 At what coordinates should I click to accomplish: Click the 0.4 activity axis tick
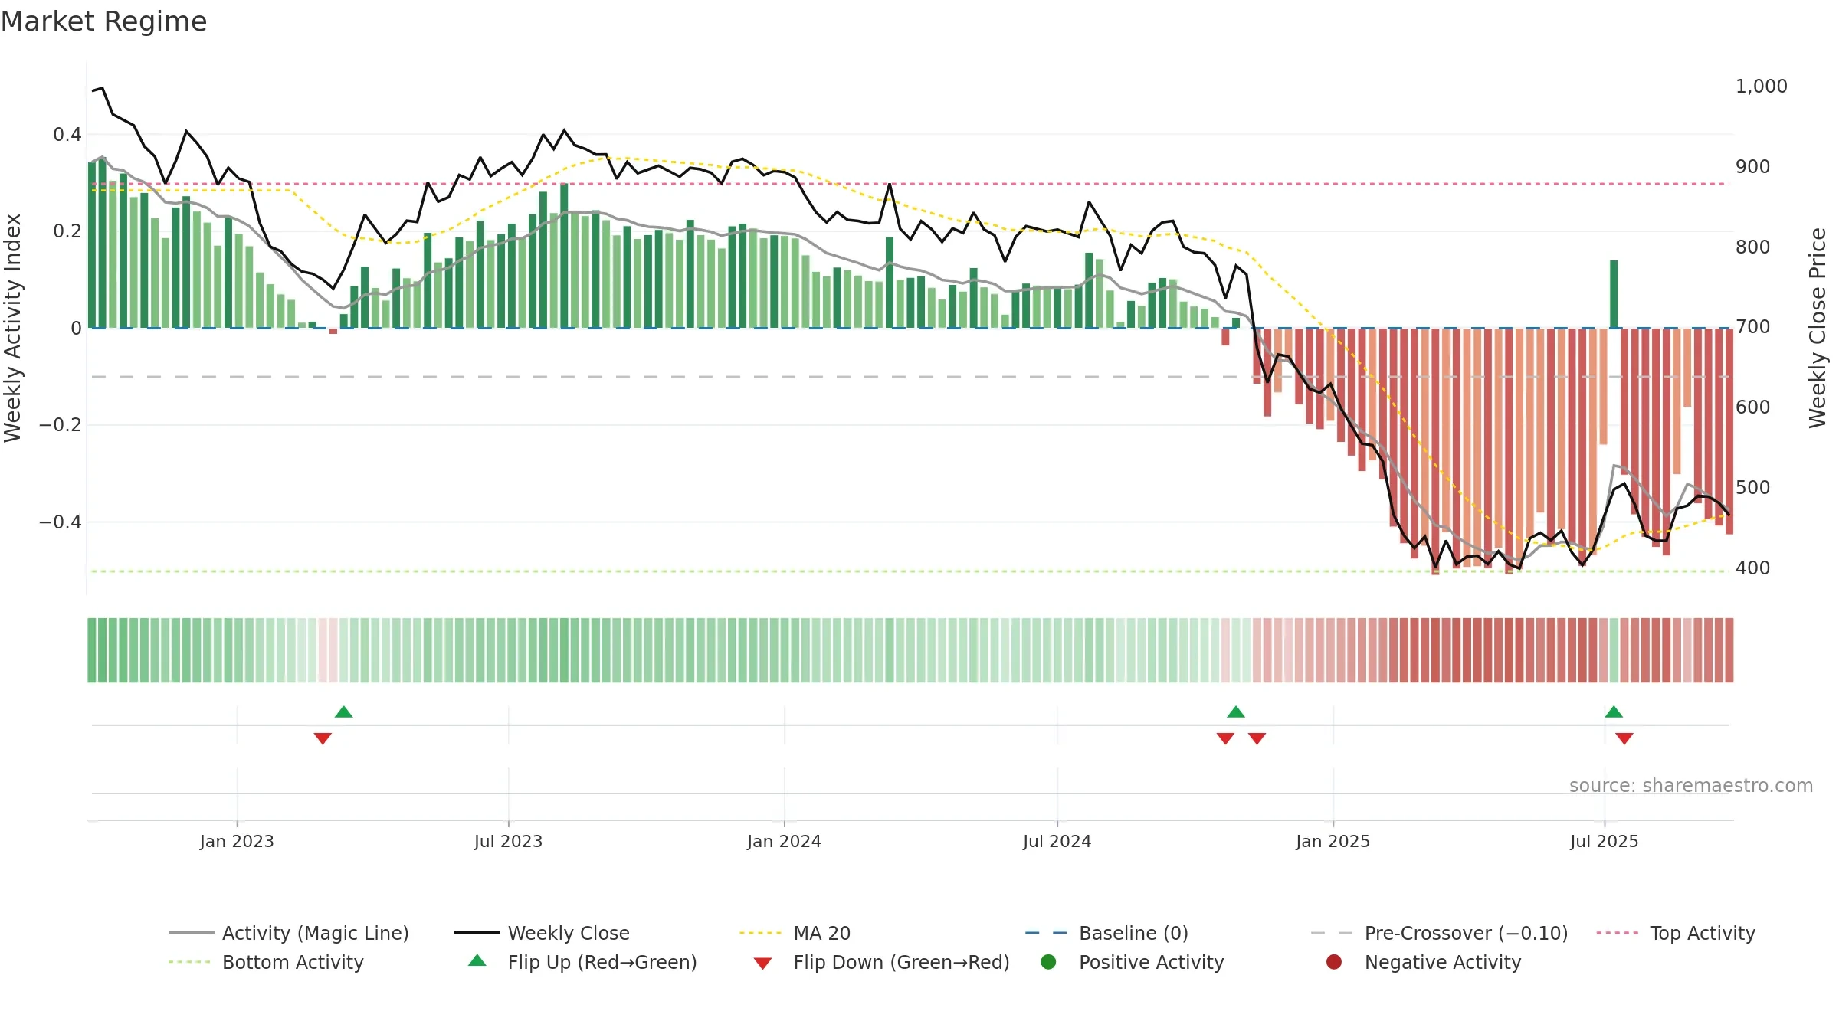(x=67, y=135)
